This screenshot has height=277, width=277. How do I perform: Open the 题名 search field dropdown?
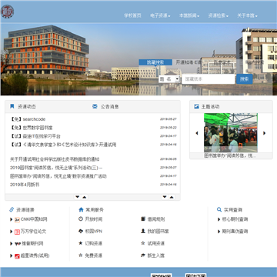pos(169,79)
